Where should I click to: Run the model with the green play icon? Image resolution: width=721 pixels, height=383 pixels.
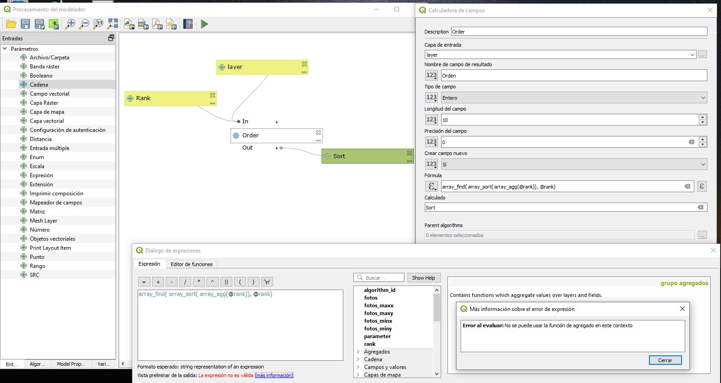(205, 24)
